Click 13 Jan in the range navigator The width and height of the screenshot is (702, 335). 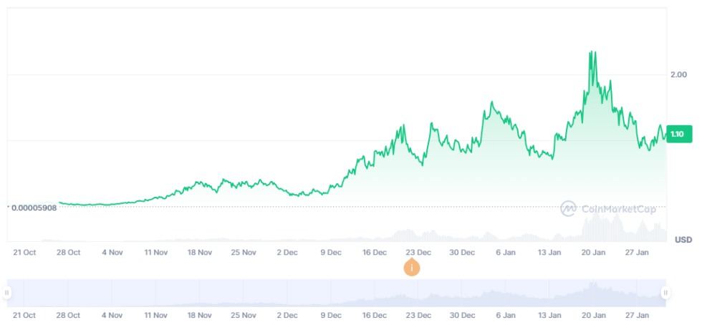549,315
